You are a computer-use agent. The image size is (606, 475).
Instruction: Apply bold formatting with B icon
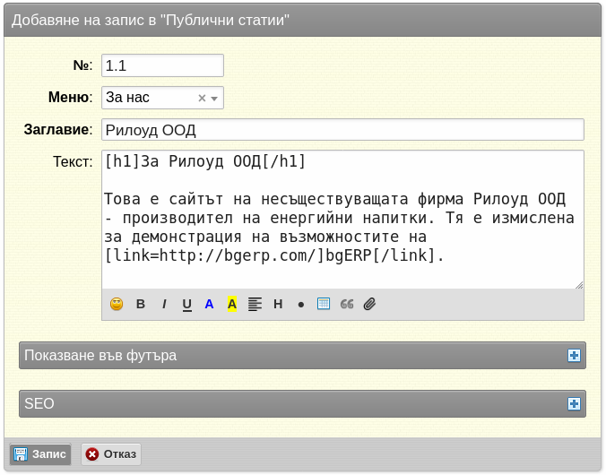[141, 304]
